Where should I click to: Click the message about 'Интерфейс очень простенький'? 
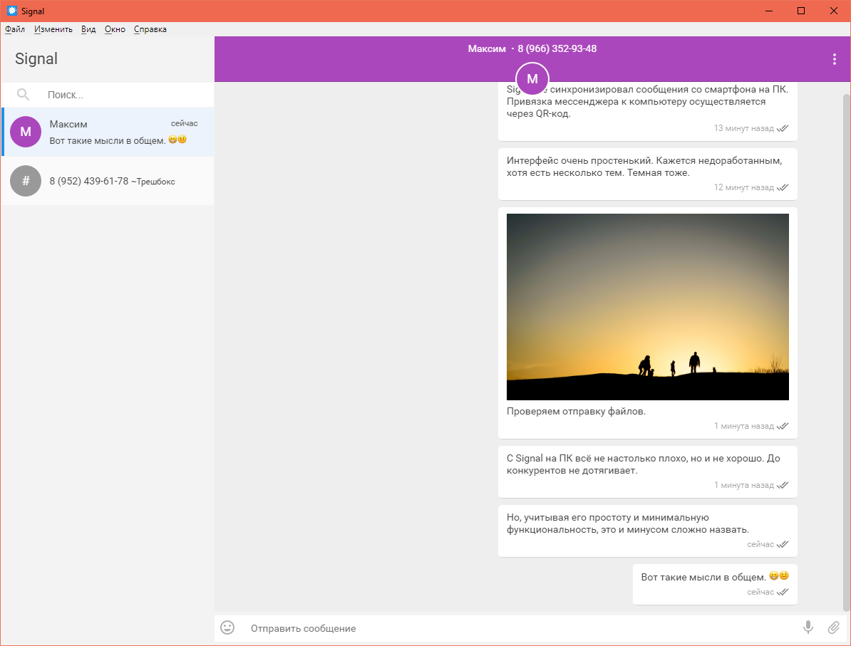(x=647, y=174)
